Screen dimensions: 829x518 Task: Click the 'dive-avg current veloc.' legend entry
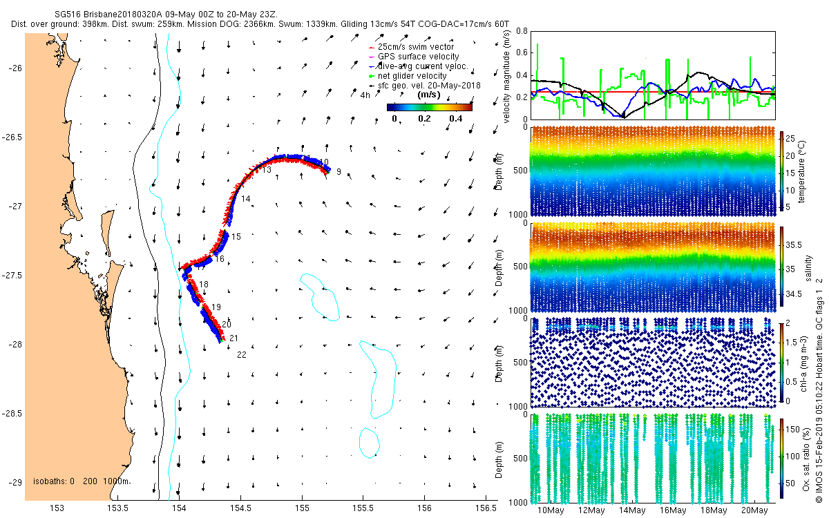pos(419,66)
